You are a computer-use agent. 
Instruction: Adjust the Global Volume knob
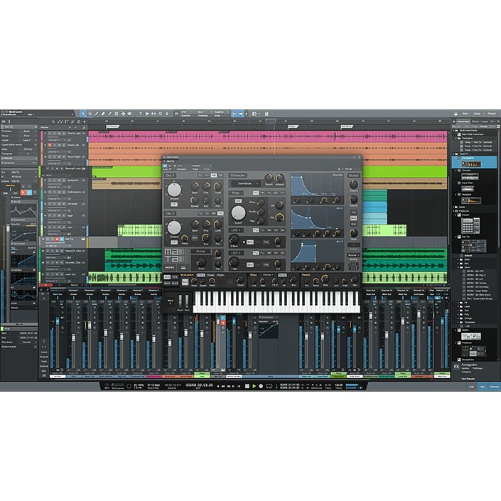point(353,183)
